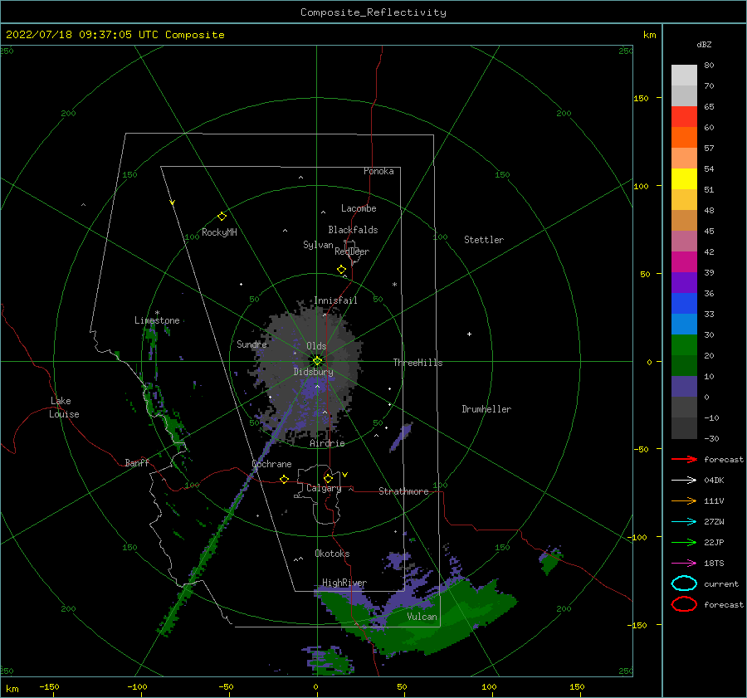Click the Strathmore city label
This screenshot has height=698, width=747.
(403, 491)
